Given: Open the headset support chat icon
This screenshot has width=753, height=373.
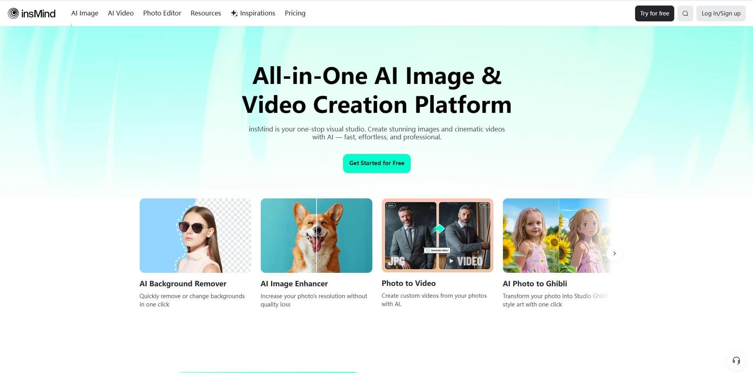Looking at the screenshot, I should coord(736,360).
